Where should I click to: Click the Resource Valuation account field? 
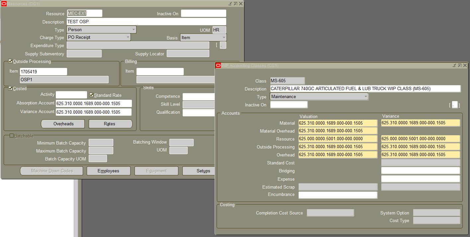pyautogui.click(x=338, y=139)
